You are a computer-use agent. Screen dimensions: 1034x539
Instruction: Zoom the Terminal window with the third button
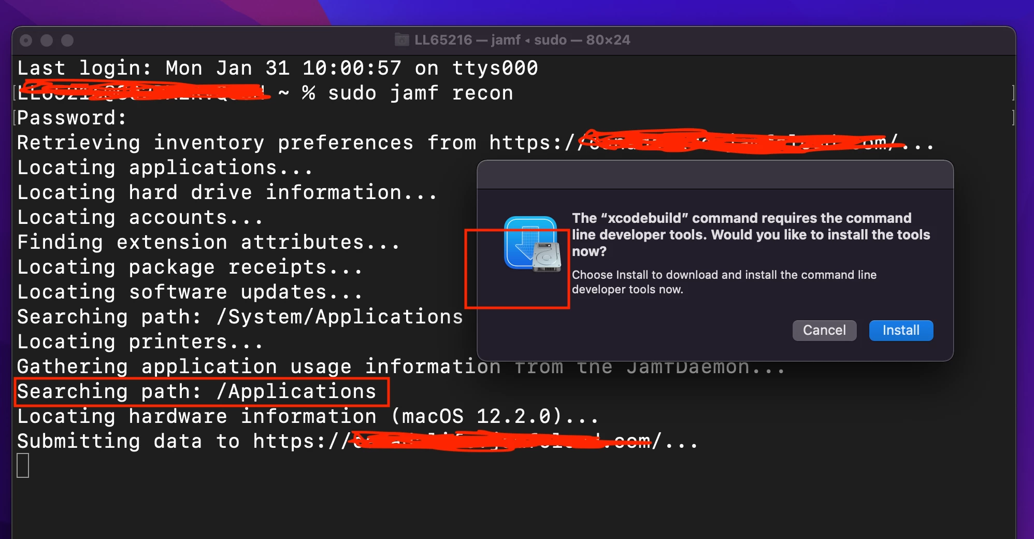[67, 40]
